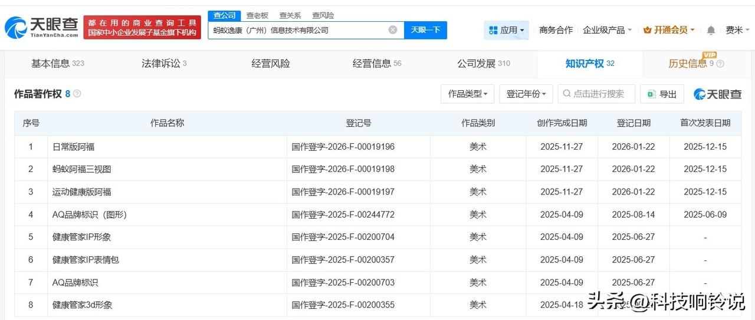The width and height of the screenshot is (755, 320).
Task: Click the 作品类别 column header
Action: (x=478, y=123)
